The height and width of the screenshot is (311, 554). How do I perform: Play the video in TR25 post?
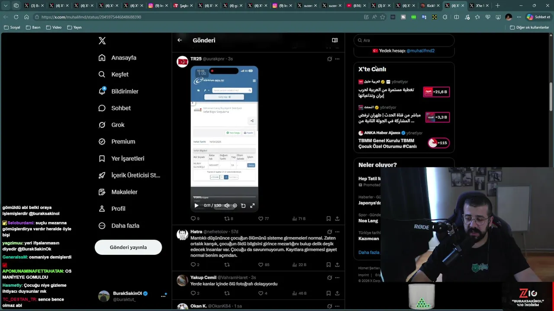[196, 206]
